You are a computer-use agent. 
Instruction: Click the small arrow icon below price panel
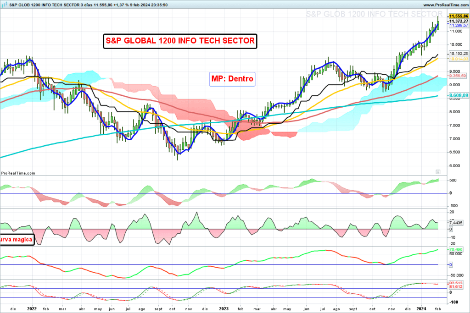[x=438, y=172]
